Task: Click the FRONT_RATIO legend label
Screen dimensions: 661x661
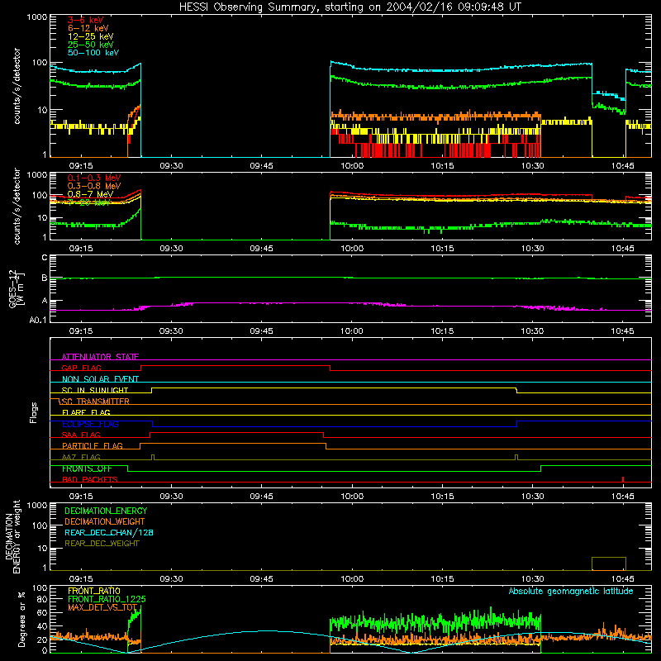Action: tap(94, 591)
